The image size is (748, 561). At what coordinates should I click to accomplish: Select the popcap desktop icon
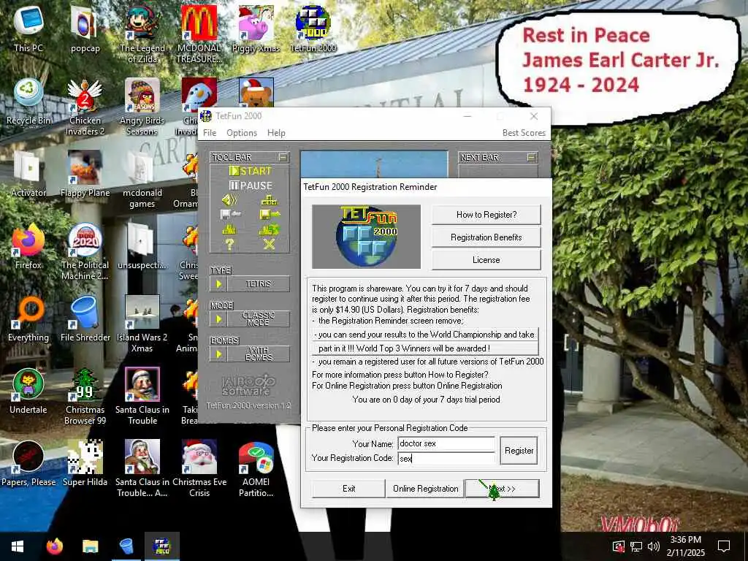click(85, 28)
